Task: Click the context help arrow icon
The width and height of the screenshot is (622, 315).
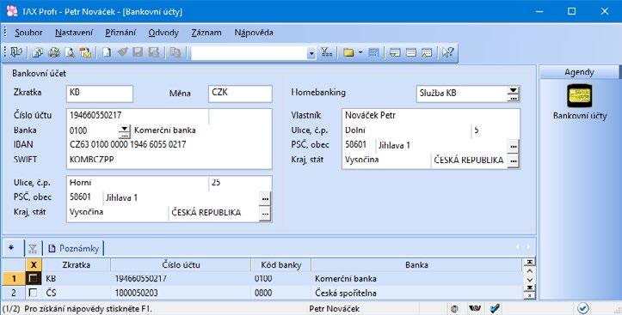Action: (x=448, y=52)
